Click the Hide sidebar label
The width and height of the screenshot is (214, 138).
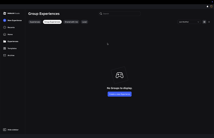coord(13,130)
